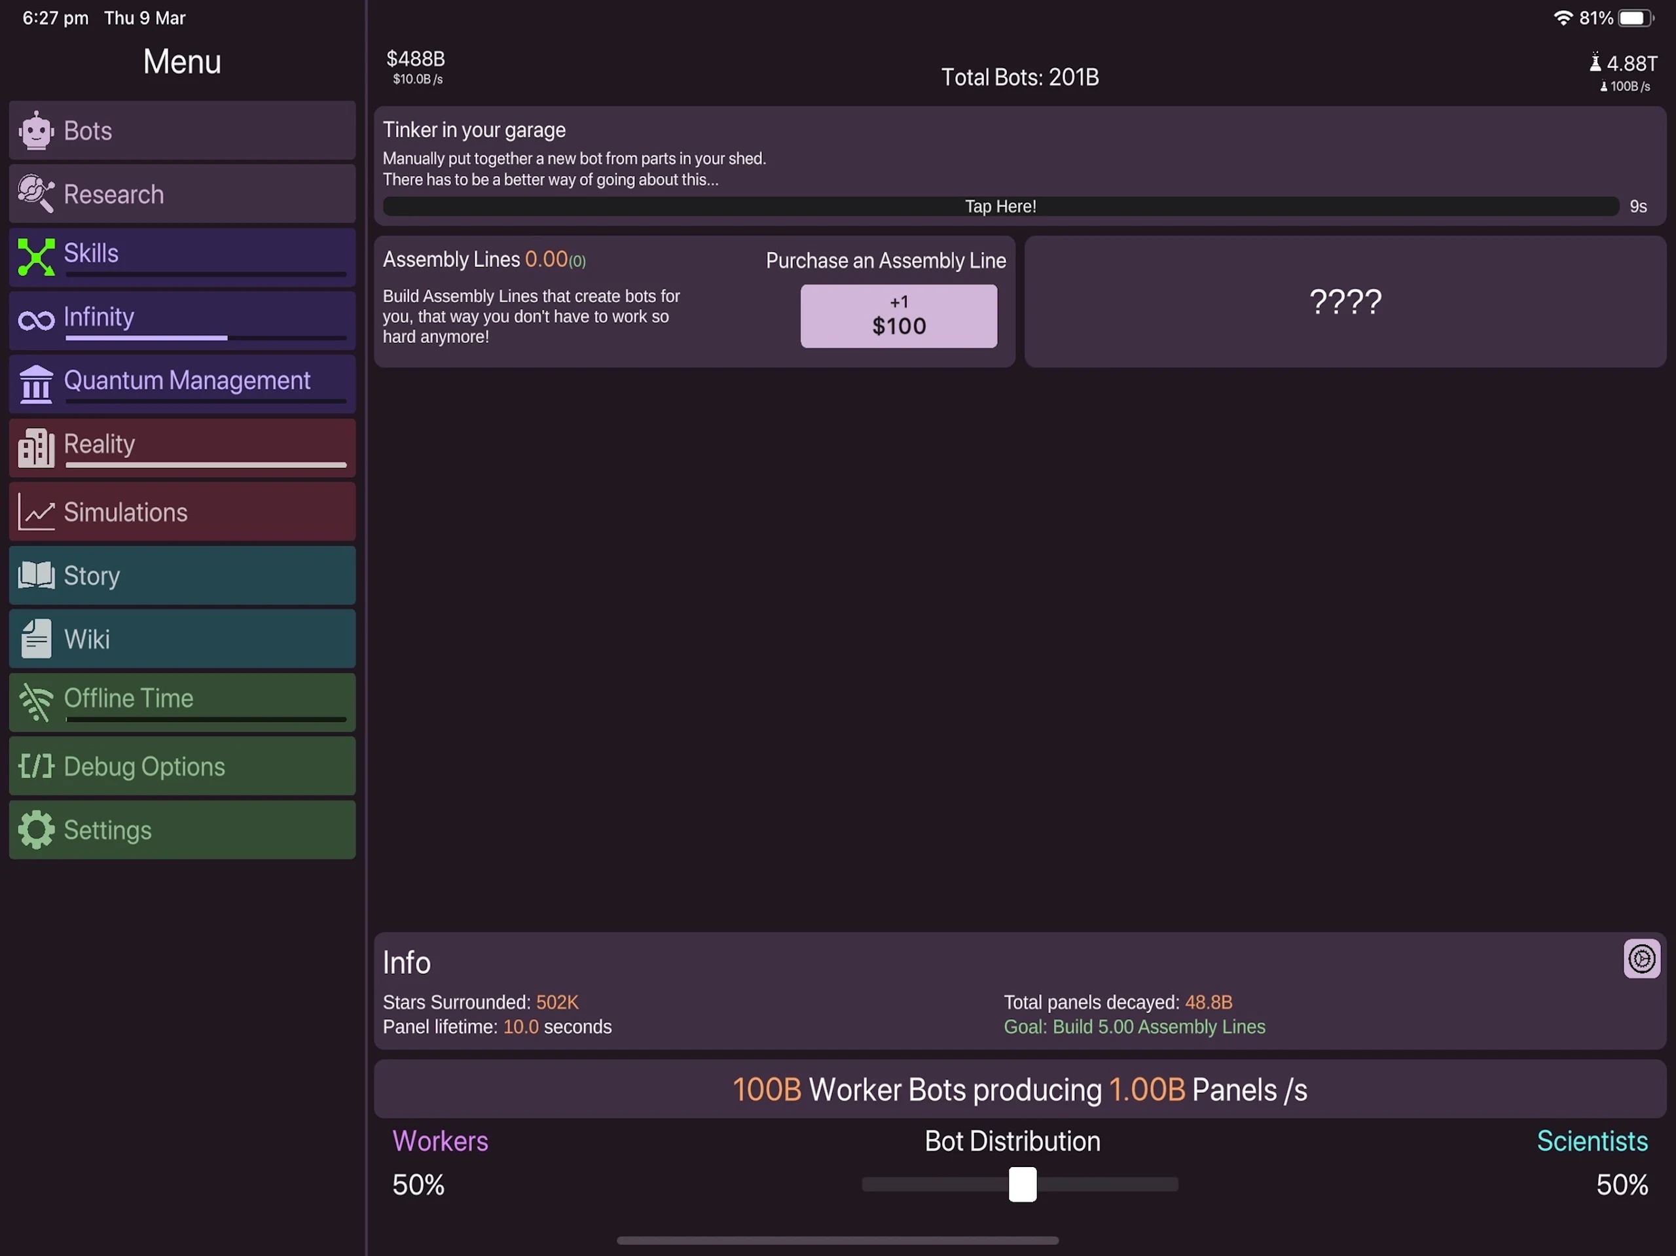Click the Reality buildings icon
This screenshot has height=1256, width=1676.
[35, 447]
